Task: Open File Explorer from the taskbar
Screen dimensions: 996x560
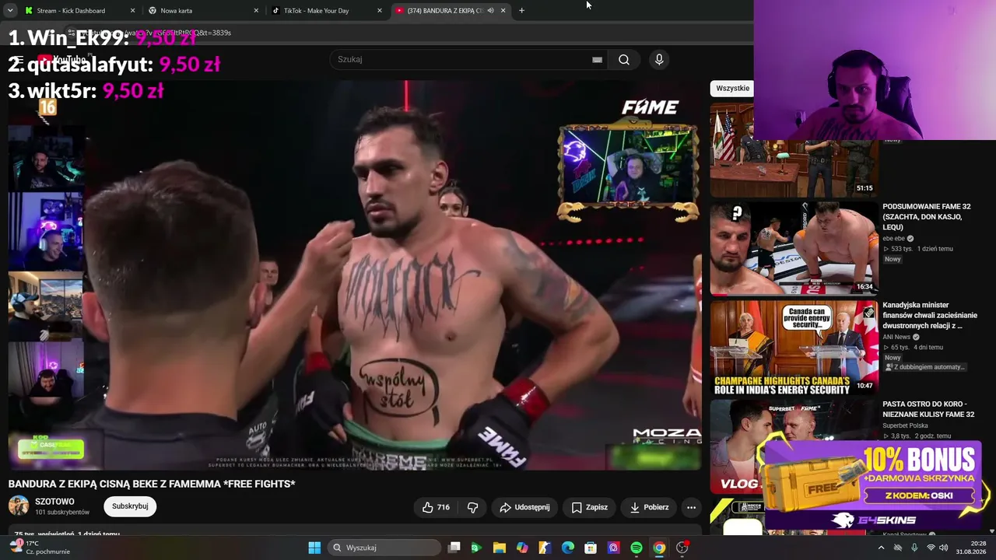Action: [x=499, y=548]
